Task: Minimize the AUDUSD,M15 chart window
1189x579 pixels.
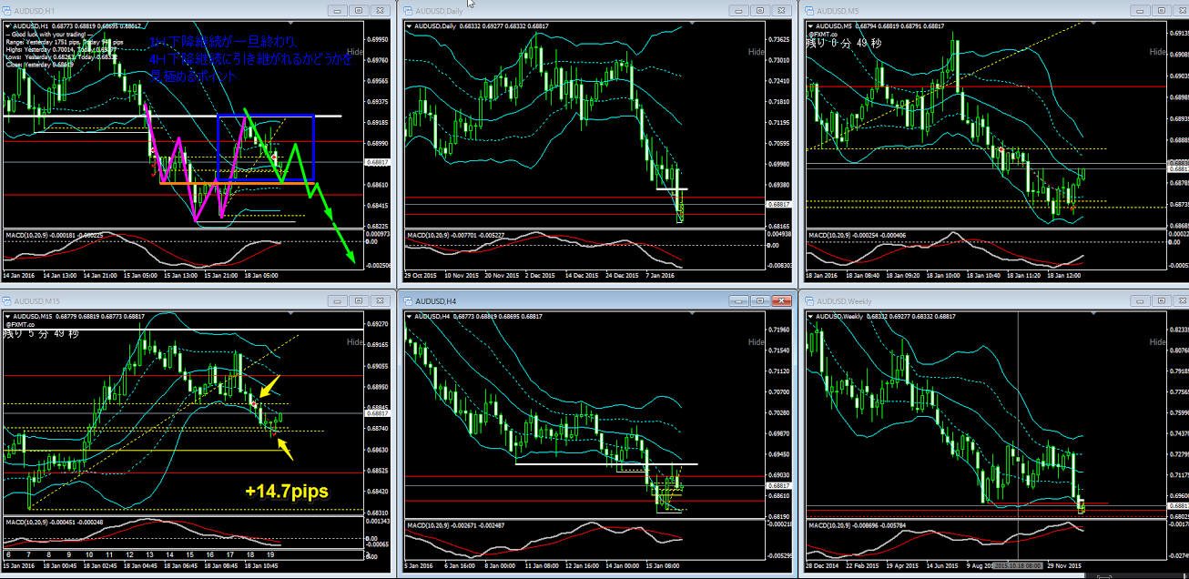Action: tap(337, 300)
